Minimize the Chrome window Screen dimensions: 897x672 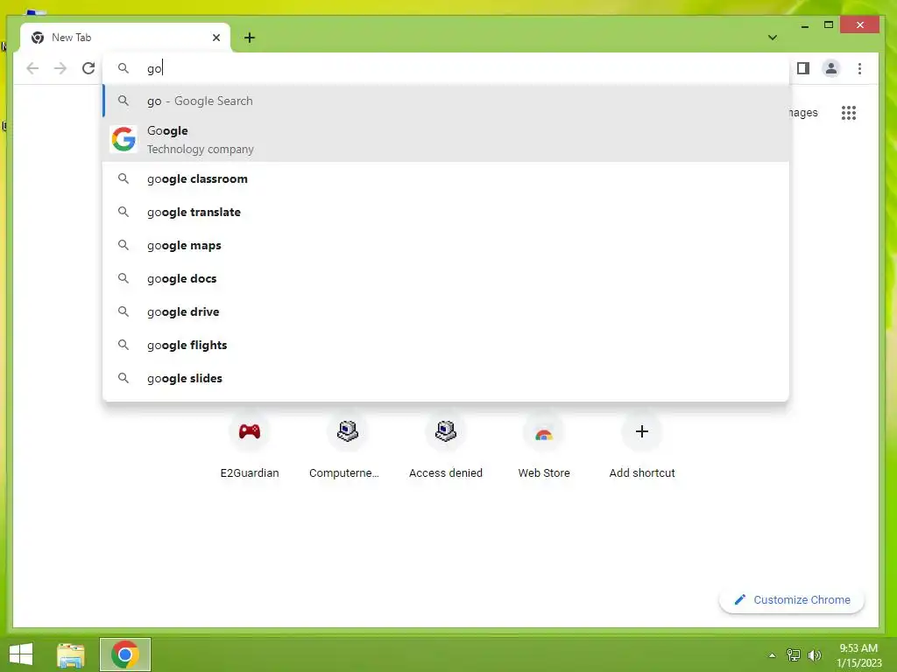(x=805, y=25)
